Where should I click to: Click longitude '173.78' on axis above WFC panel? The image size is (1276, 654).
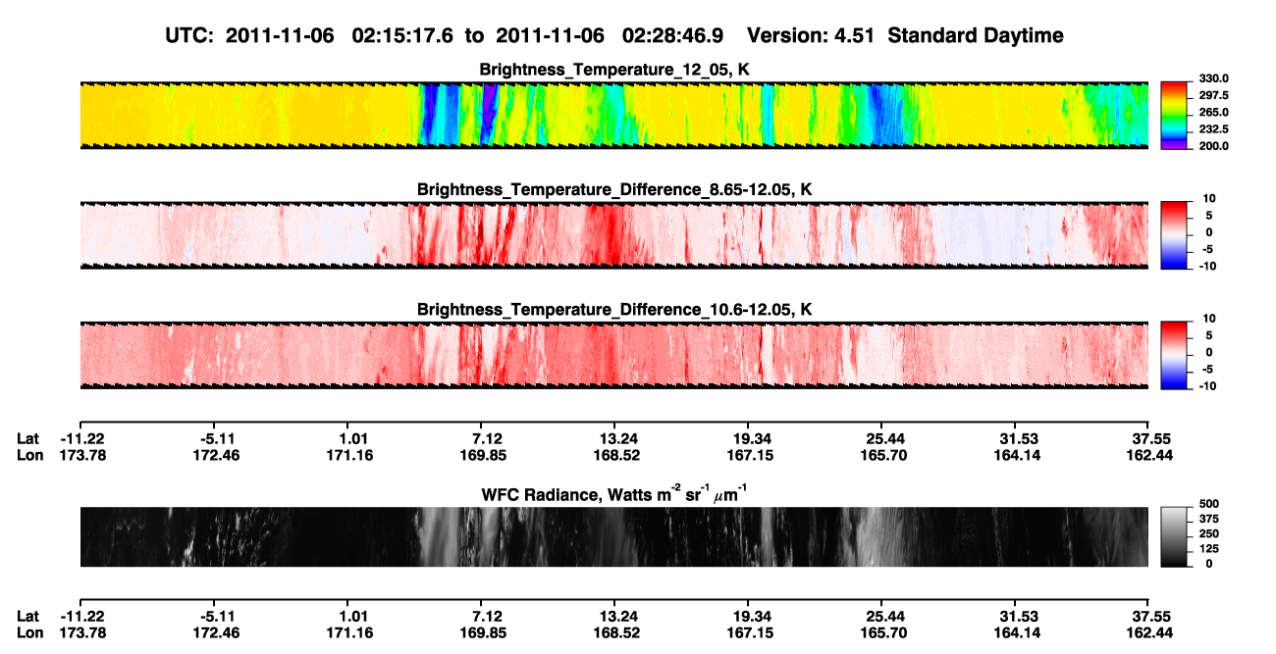(80, 455)
